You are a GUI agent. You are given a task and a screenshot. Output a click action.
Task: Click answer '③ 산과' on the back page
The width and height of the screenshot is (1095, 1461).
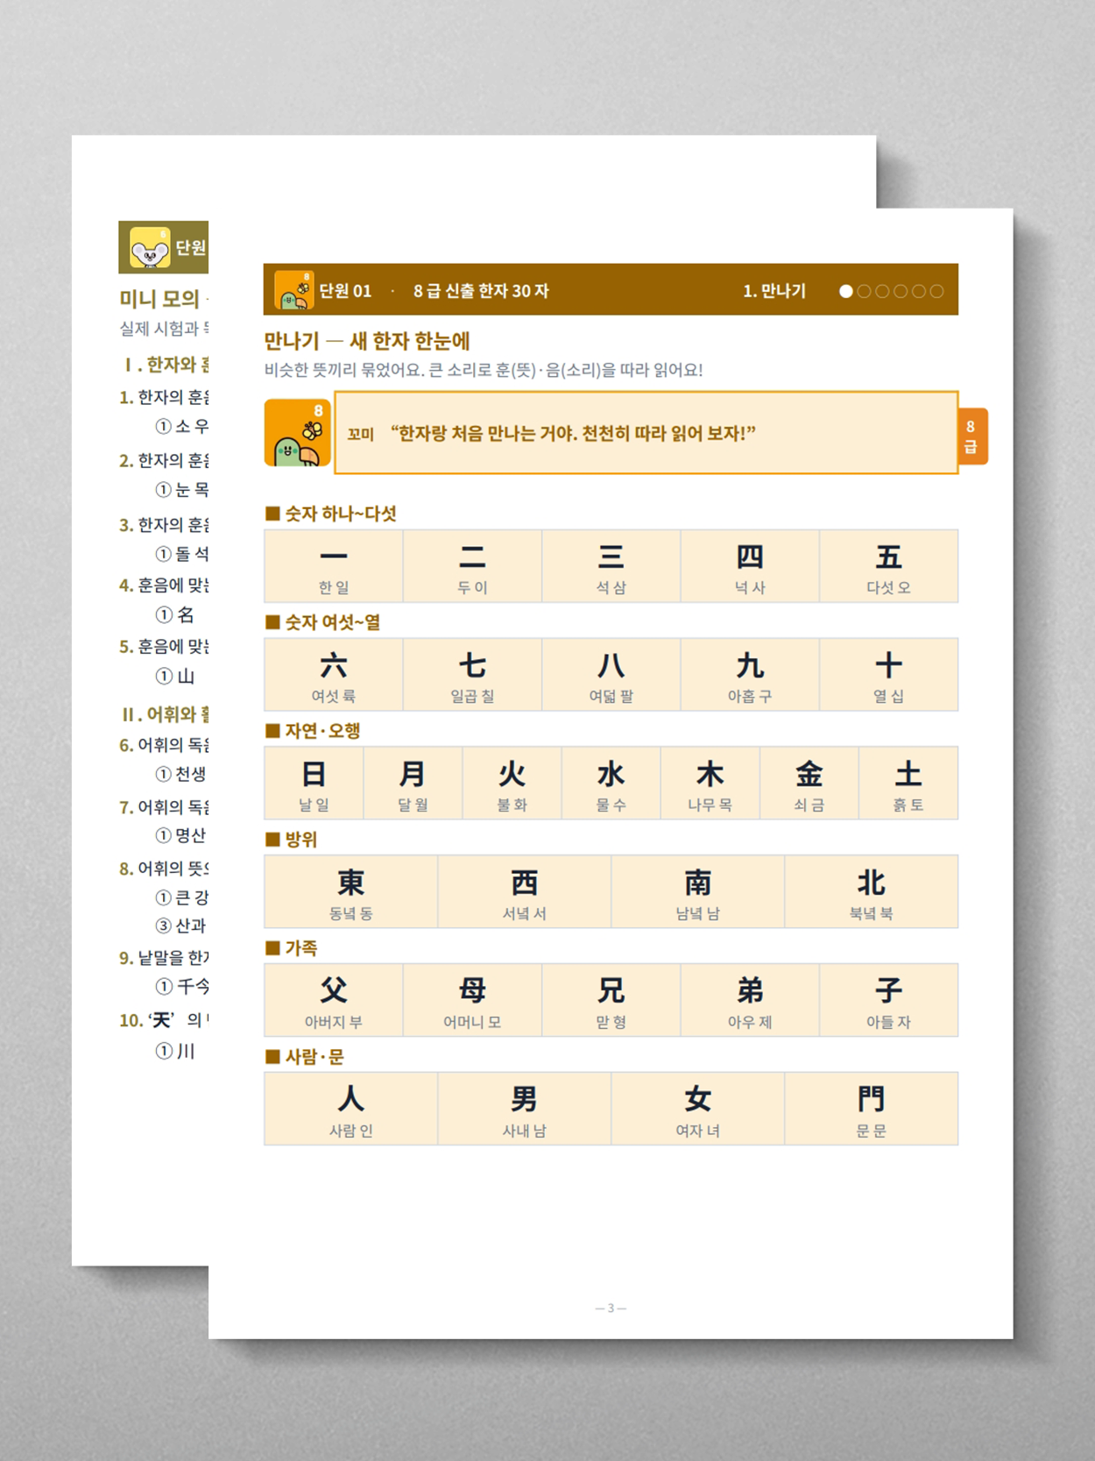click(181, 926)
